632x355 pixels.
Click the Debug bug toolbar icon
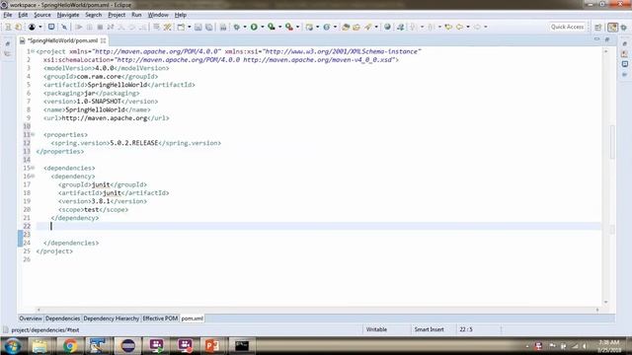tap(237, 27)
